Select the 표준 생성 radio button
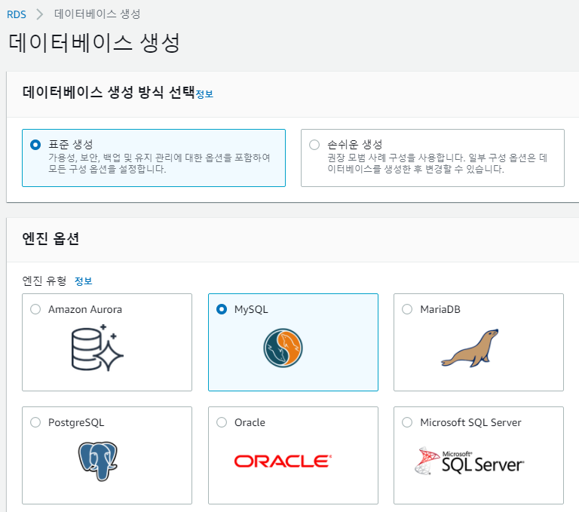This screenshot has height=512, width=579. (x=35, y=145)
